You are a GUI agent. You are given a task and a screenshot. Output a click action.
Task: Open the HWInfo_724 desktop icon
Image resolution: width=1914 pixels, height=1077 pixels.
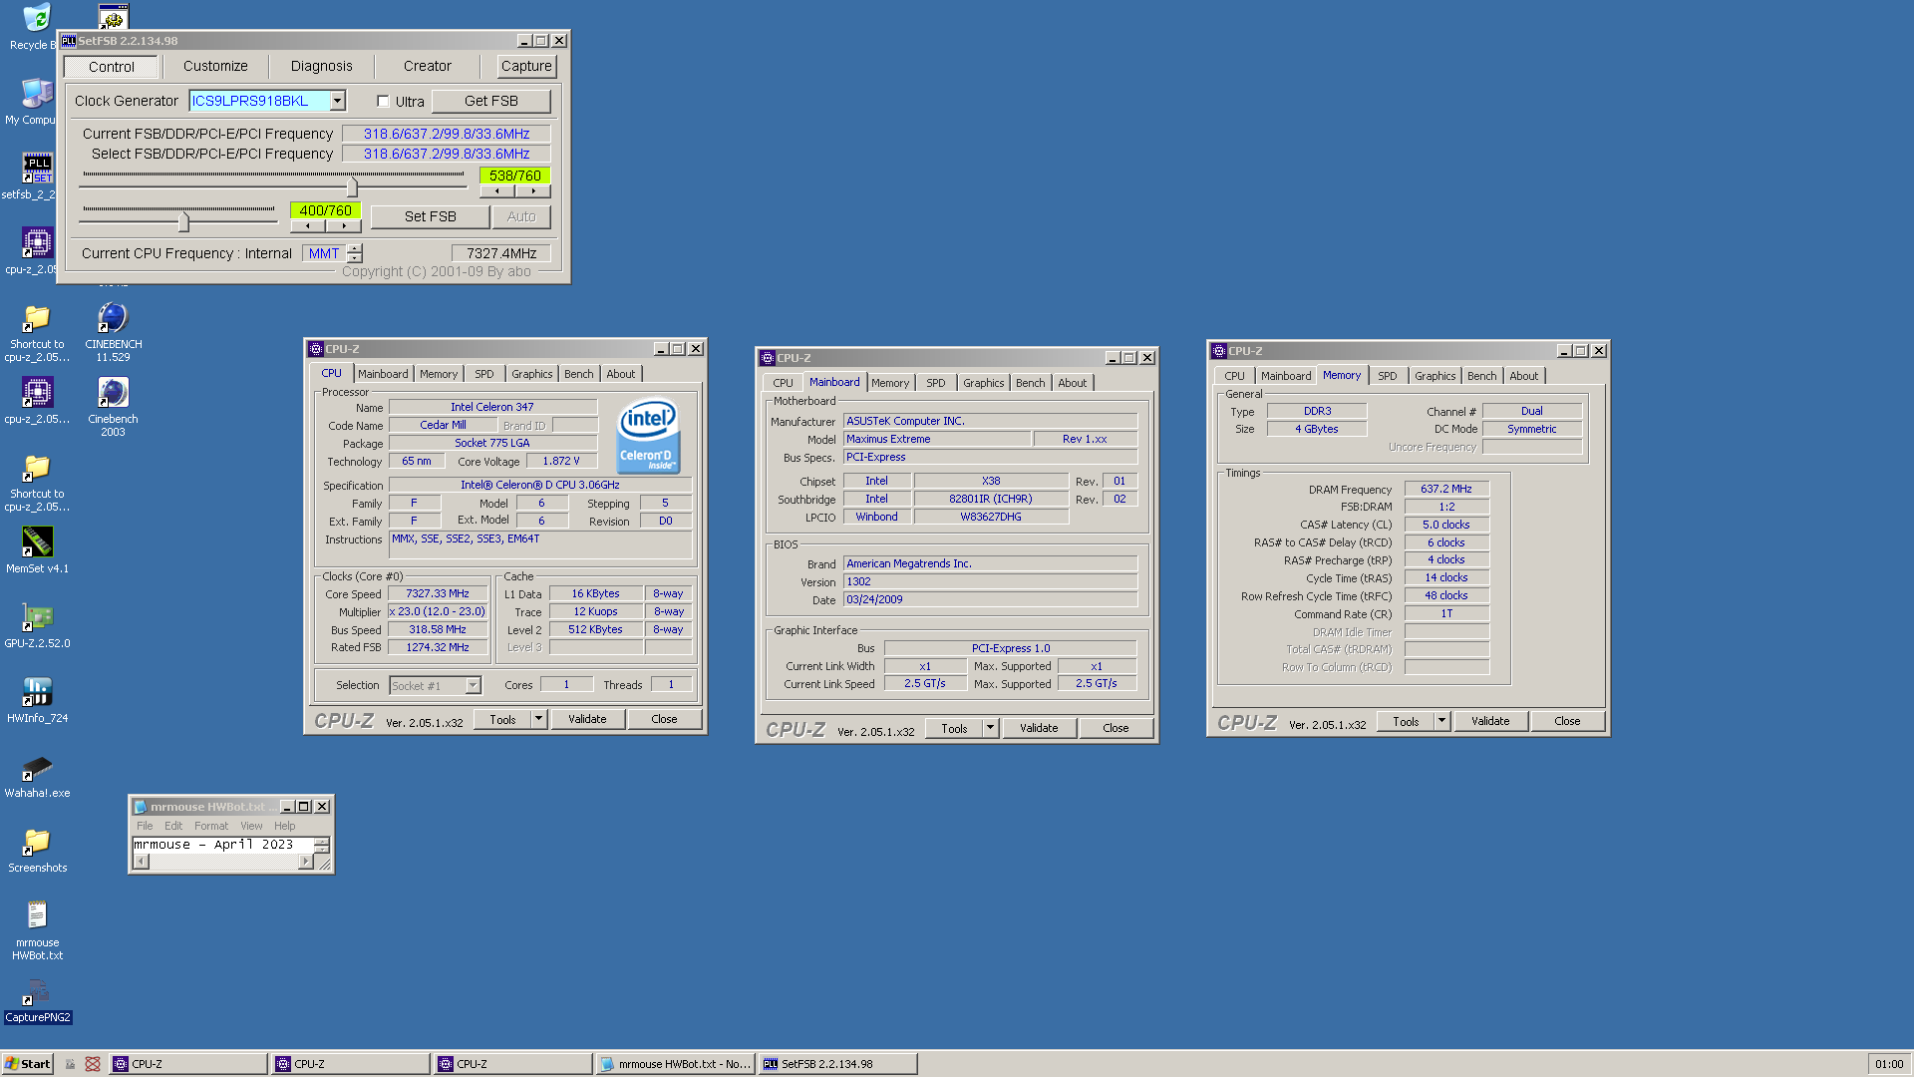click(x=37, y=692)
